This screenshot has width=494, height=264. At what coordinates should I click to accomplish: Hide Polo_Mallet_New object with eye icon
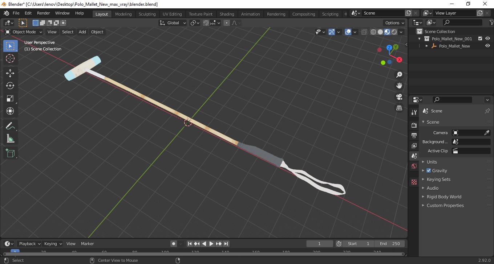click(x=487, y=46)
